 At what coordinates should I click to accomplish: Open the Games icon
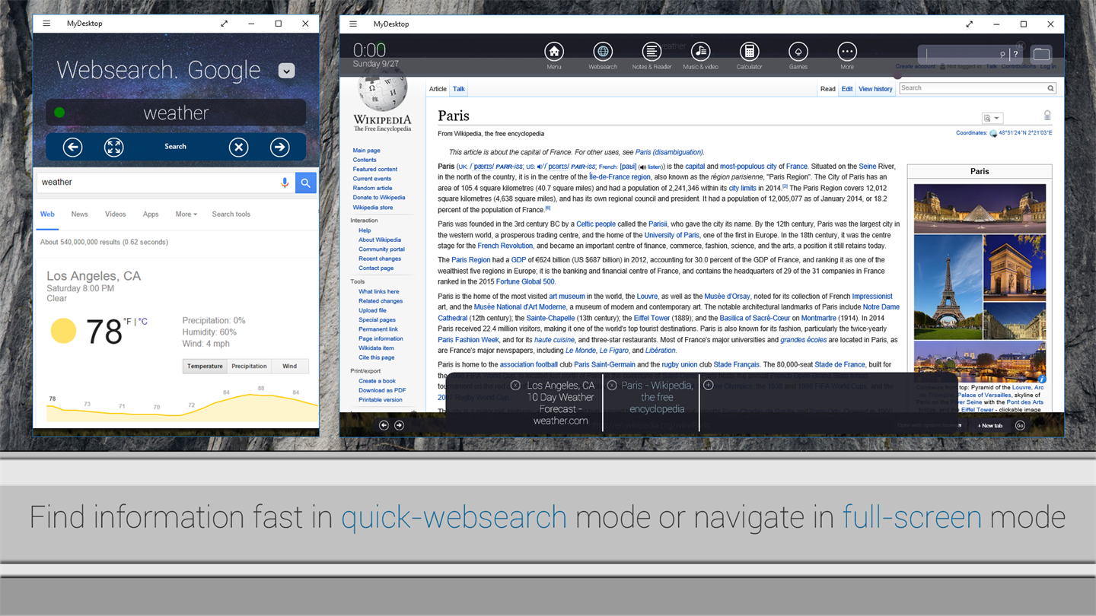(798, 52)
